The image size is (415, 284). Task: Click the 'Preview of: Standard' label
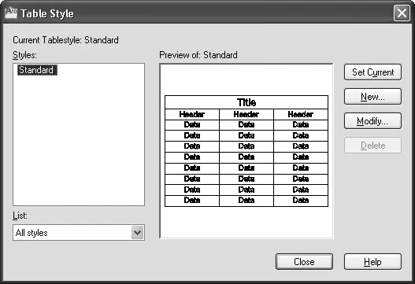pyautogui.click(x=198, y=55)
